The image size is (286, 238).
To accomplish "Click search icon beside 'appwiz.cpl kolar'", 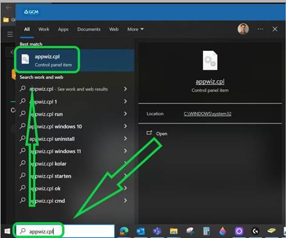I will 22,163.
